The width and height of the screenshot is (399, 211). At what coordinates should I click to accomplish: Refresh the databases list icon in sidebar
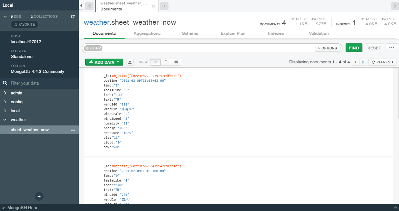(72, 16)
